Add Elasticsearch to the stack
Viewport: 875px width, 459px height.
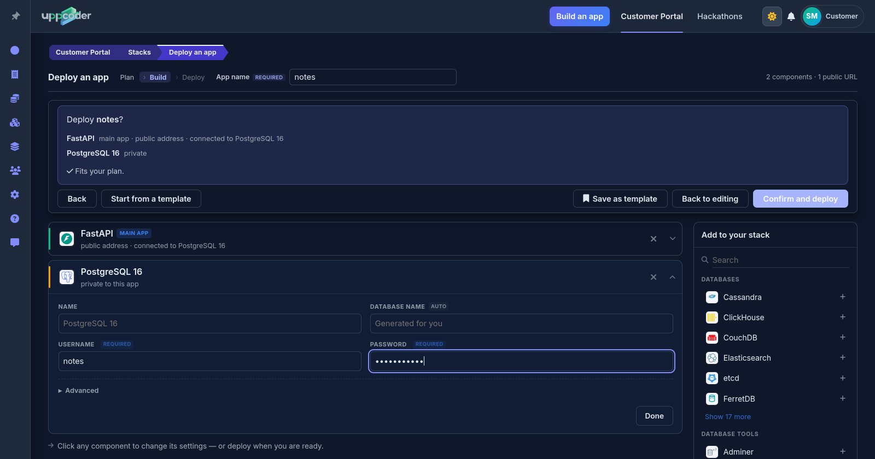click(843, 357)
